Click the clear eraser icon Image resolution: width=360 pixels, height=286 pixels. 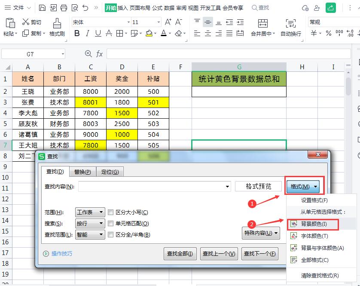tap(178, 34)
